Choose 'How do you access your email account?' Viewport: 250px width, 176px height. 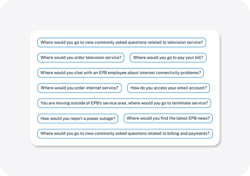[x=168, y=88]
